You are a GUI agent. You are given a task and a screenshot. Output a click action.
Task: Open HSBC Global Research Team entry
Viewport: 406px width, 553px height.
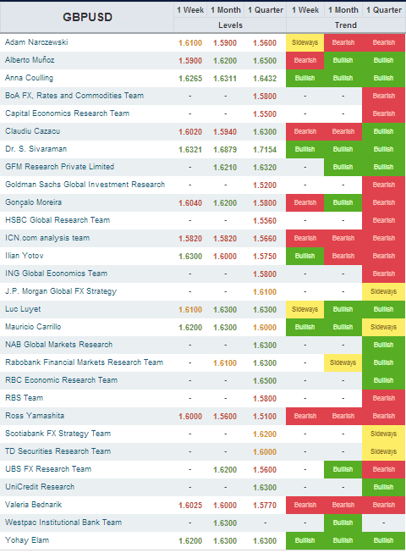[x=58, y=220]
